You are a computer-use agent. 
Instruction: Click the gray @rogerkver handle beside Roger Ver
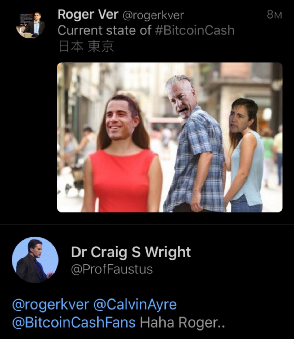153,15
